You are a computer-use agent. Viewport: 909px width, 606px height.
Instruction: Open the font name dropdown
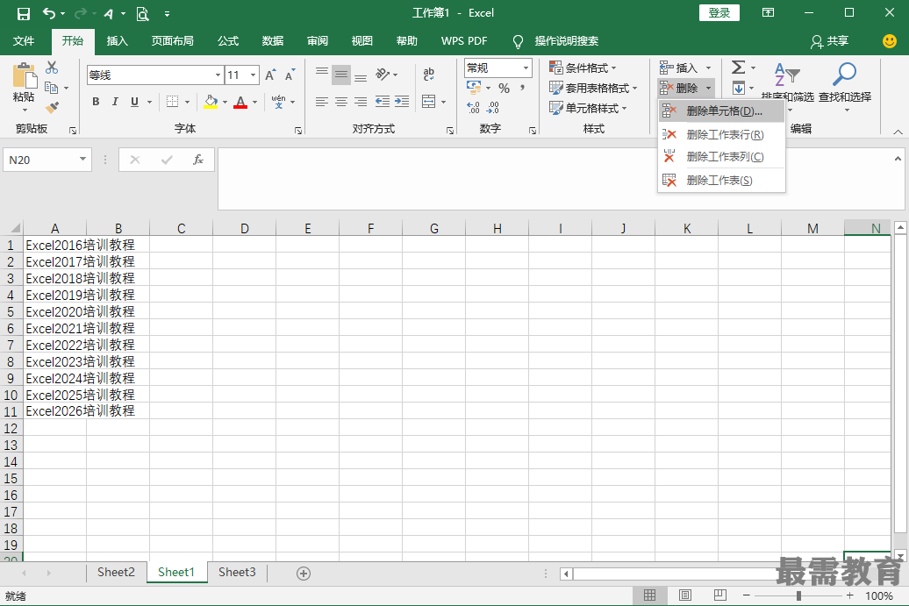[x=218, y=75]
